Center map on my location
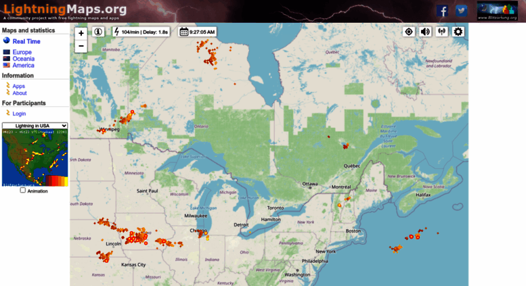Image resolution: width=526 pixels, height=286 pixels. [409, 32]
